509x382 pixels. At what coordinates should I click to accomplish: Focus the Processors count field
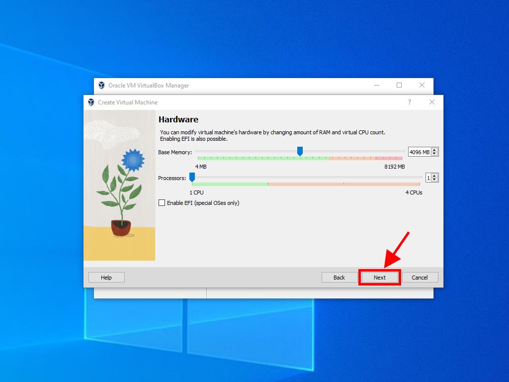(428, 178)
